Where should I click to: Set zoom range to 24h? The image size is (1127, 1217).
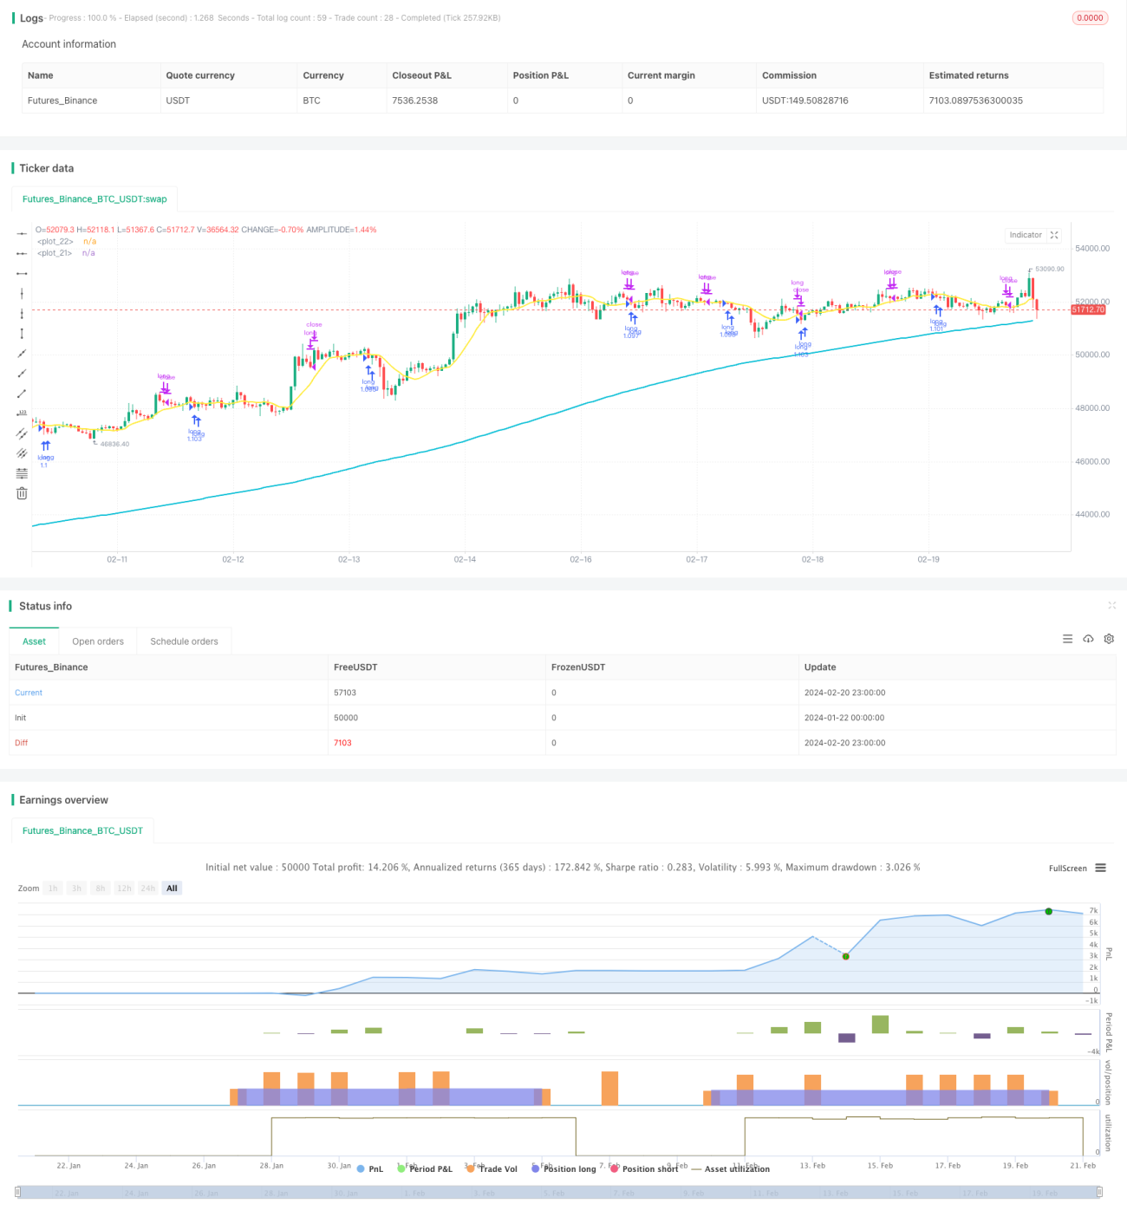[148, 888]
